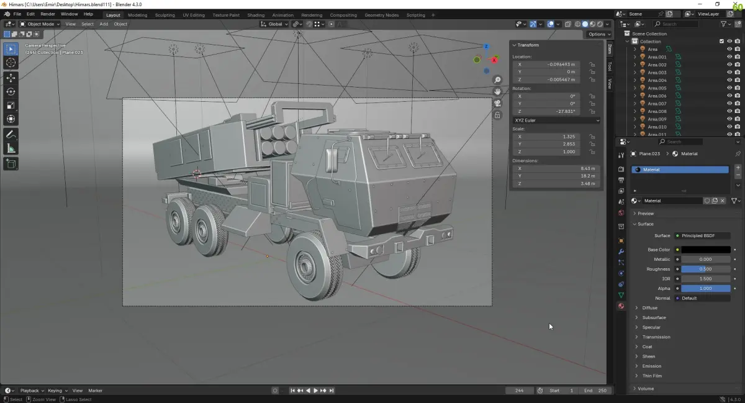Image resolution: width=745 pixels, height=403 pixels.
Task: Open the Output properties tab
Action: pyautogui.click(x=621, y=180)
